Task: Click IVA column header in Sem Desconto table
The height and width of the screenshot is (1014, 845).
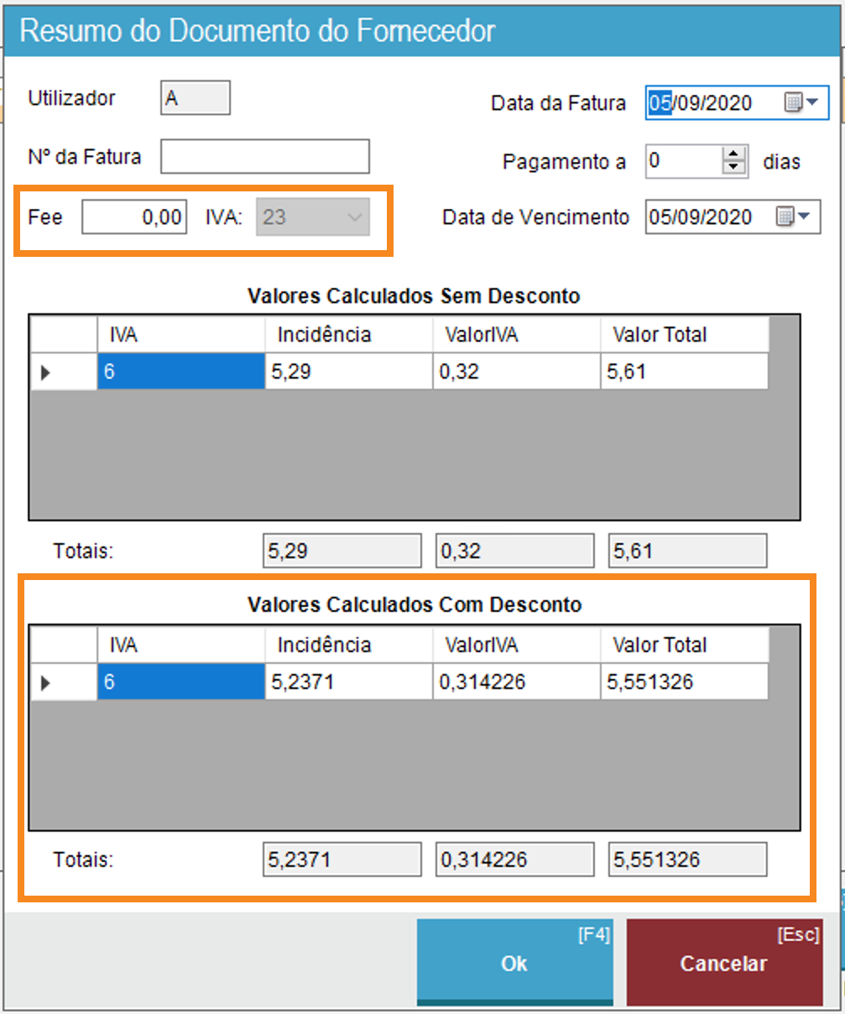Action: pos(180,335)
